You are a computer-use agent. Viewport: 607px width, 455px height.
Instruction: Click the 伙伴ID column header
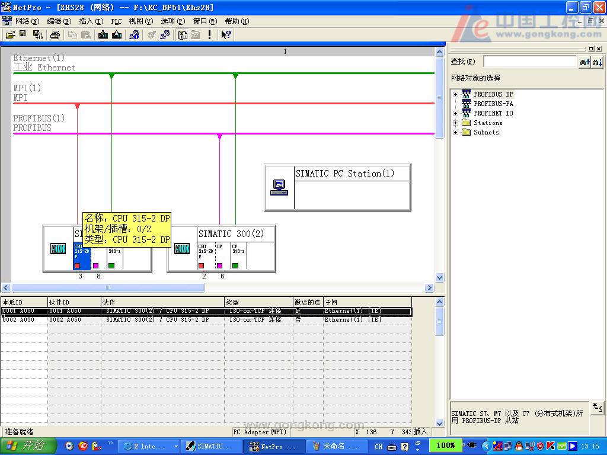point(74,302)
